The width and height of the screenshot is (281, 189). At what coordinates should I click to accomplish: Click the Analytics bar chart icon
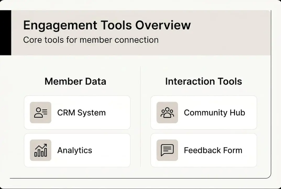pyautogui.click(x=41, y=150)
